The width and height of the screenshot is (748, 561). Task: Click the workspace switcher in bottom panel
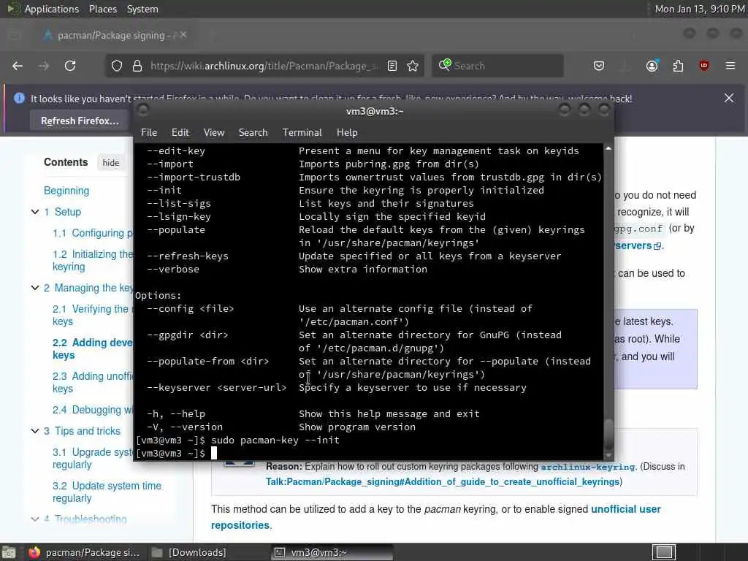click(x=663, y=552)
